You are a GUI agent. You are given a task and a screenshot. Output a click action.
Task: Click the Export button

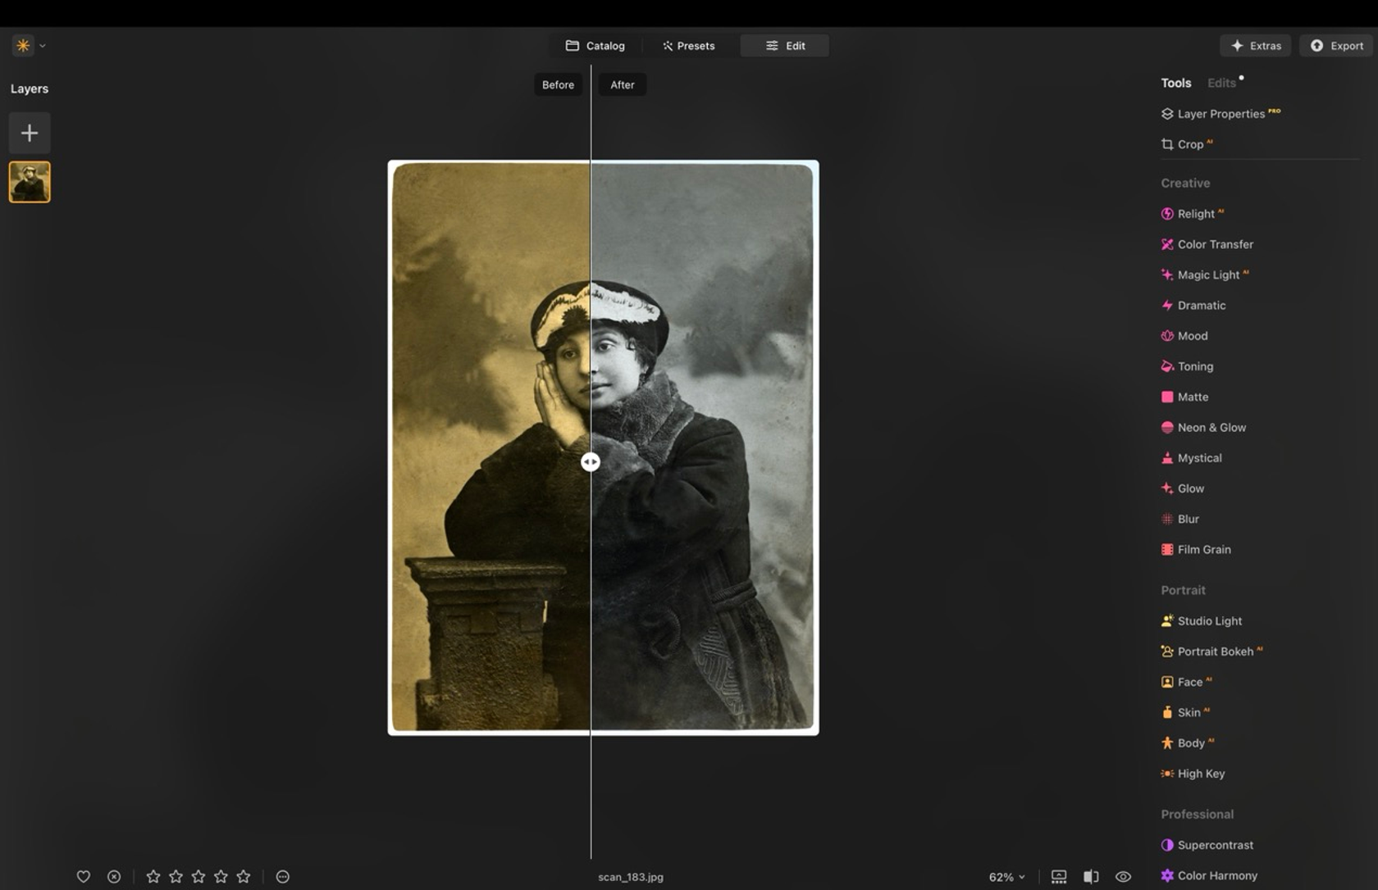(1336, 45)
